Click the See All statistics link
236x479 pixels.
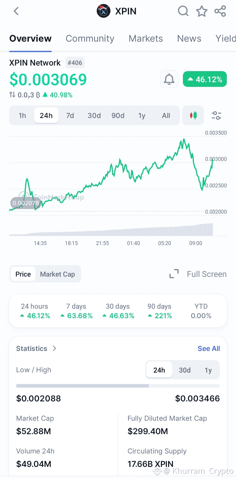(x=208, y=349)
